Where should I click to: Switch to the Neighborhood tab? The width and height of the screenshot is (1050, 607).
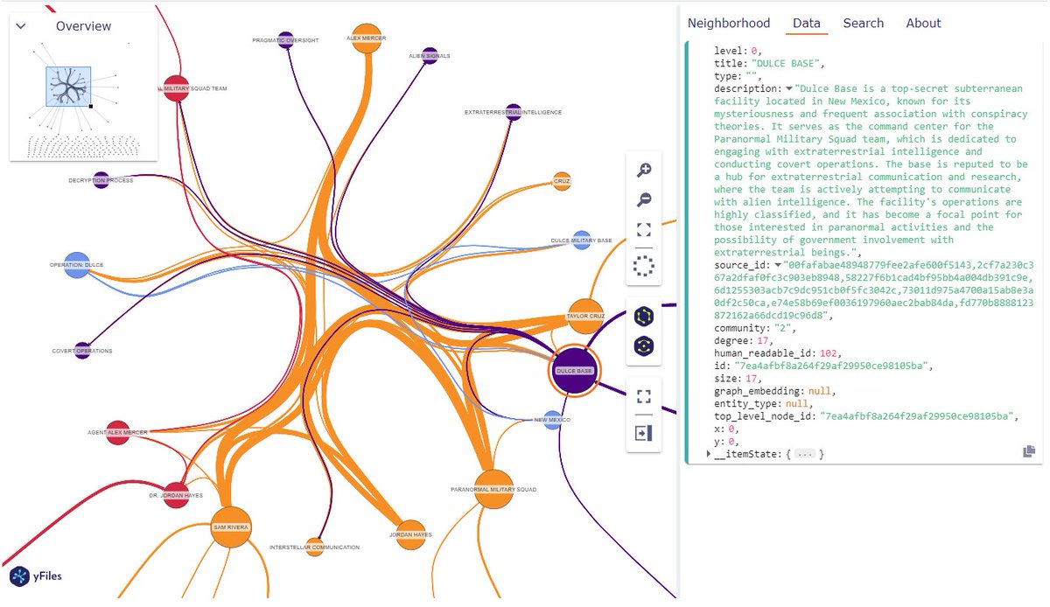(x=729, y=24)
